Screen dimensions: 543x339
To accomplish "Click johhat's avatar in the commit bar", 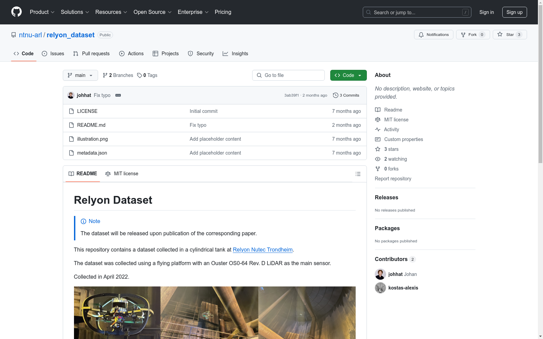I will coord(71,95).
